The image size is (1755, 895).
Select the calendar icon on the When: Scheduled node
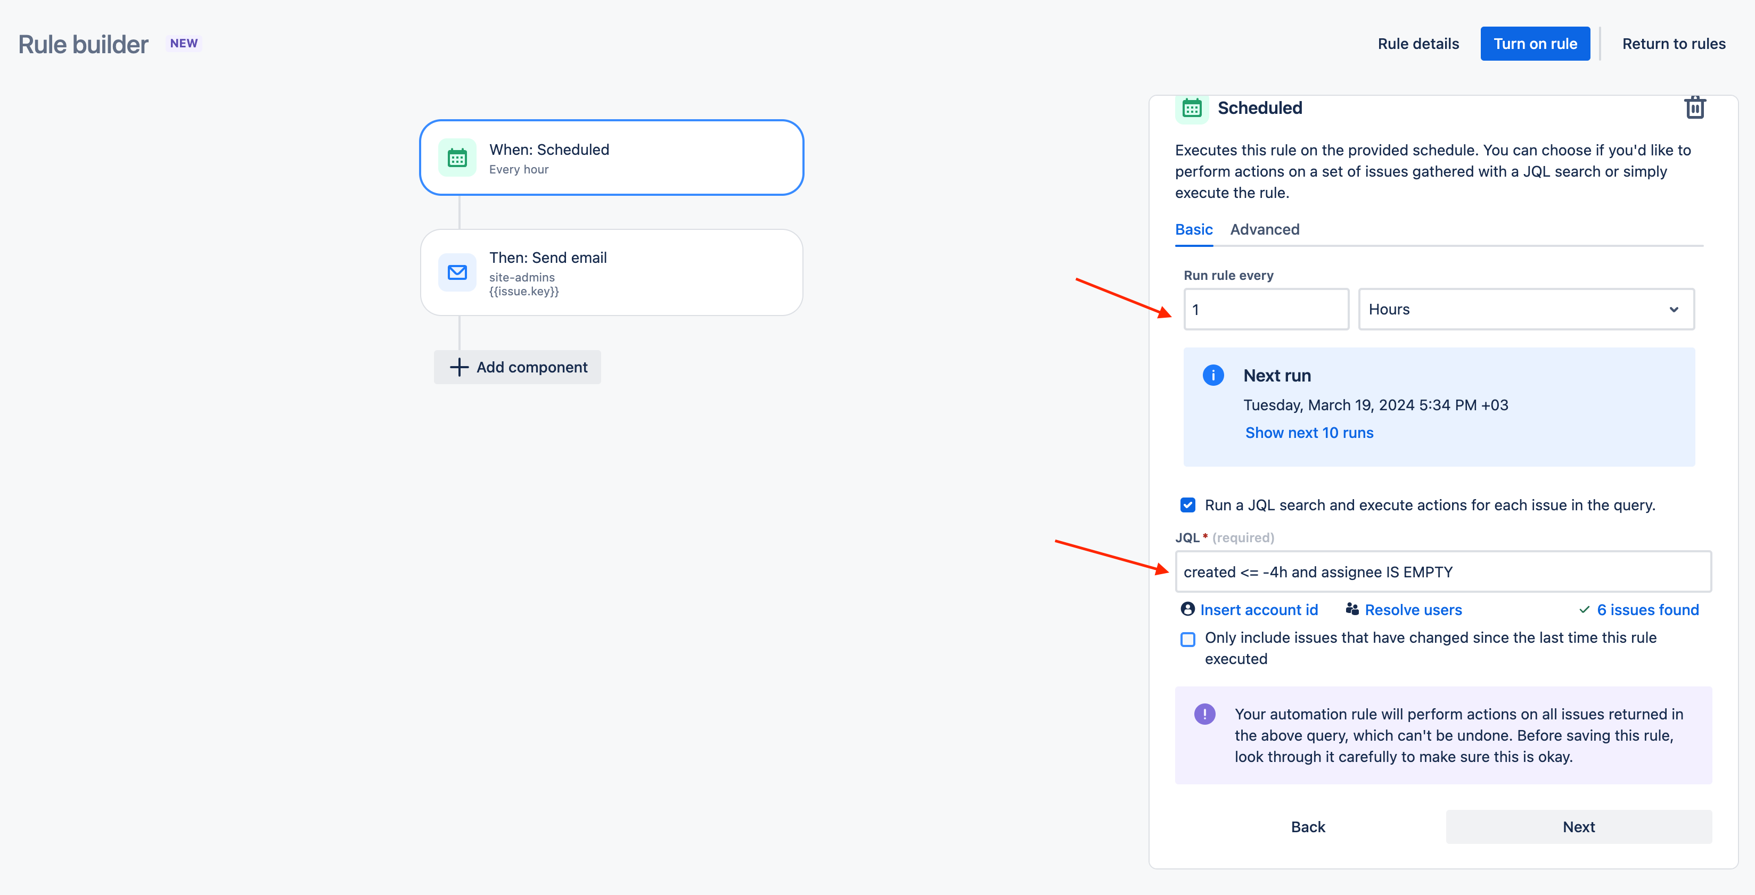(x=457, y=157)
